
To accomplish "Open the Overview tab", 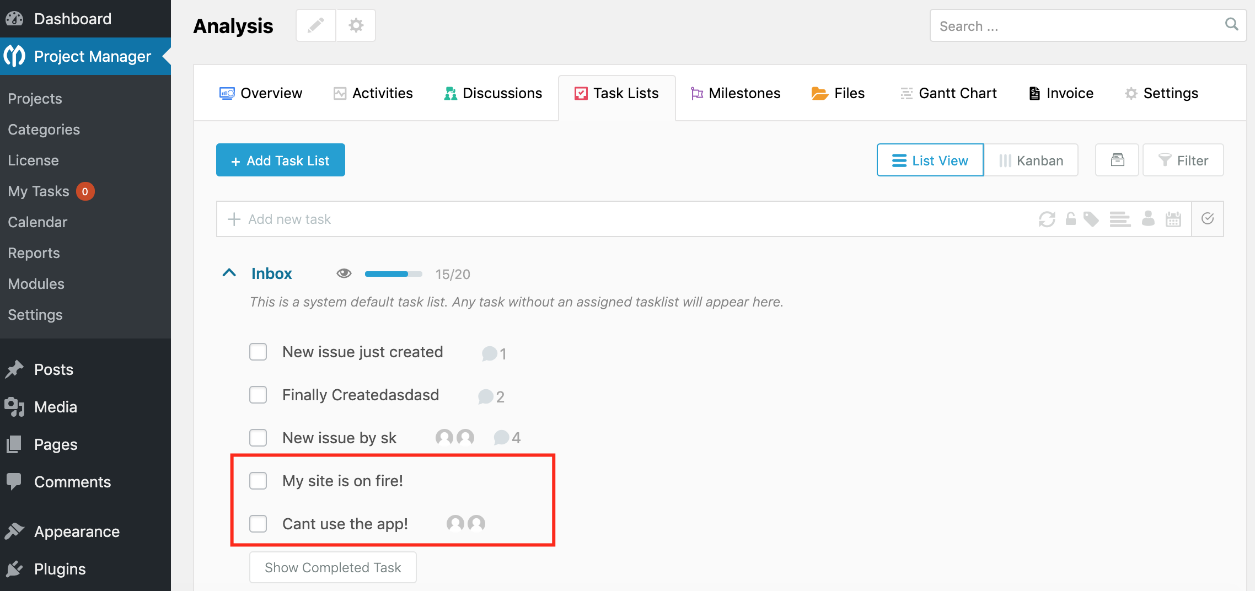I will 261,93.
